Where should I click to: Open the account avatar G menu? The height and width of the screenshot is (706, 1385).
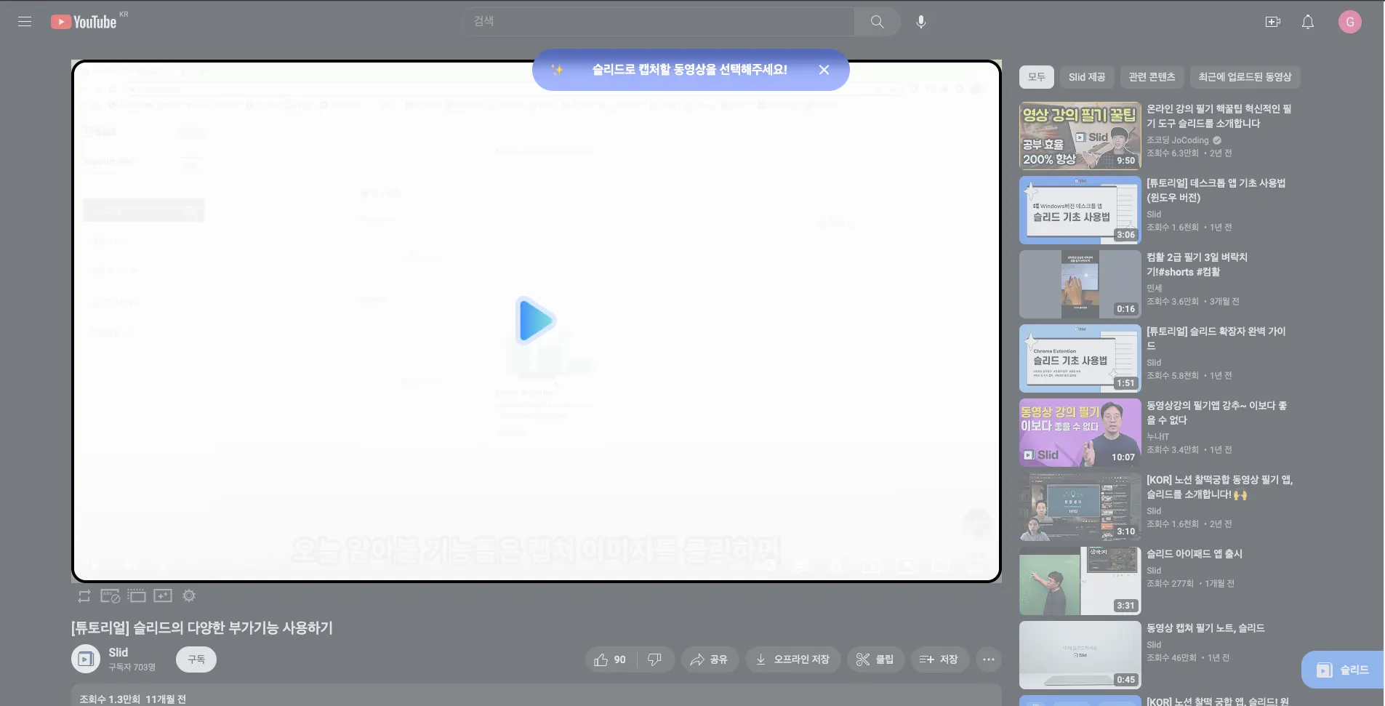click(1350, 22)
